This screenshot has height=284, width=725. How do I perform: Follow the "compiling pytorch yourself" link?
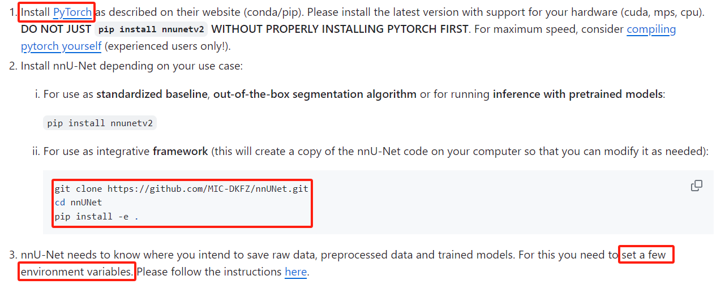tap(651, 29)
